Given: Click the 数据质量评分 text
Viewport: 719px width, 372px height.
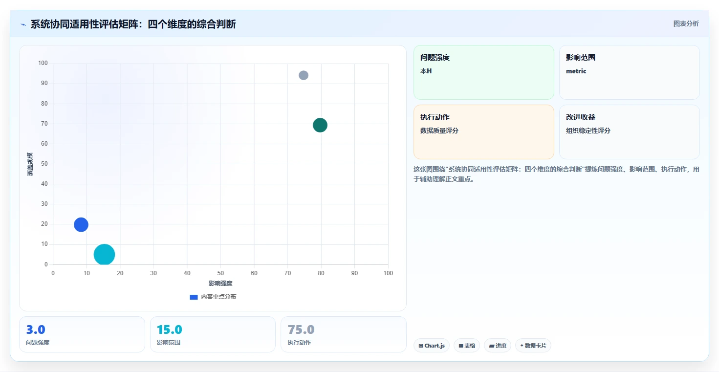Looking at the screenshot, I should point(439,131).
